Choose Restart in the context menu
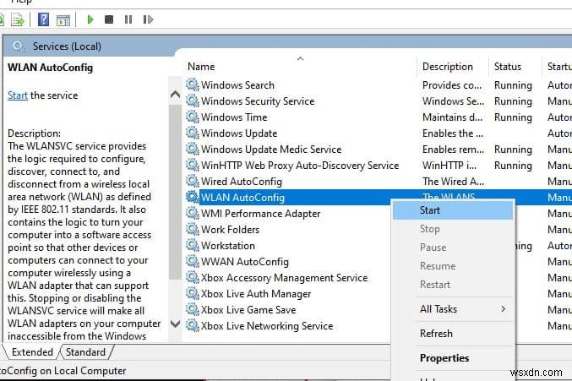Image resolution: width=572 pixels, height=381 pixels. pos(453,285)
